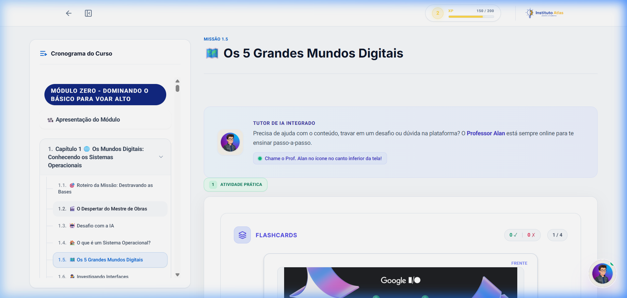The image size is (627, 298).
Task: Click the globe icon in Capítulo 1 title
Action: (87, 149)
